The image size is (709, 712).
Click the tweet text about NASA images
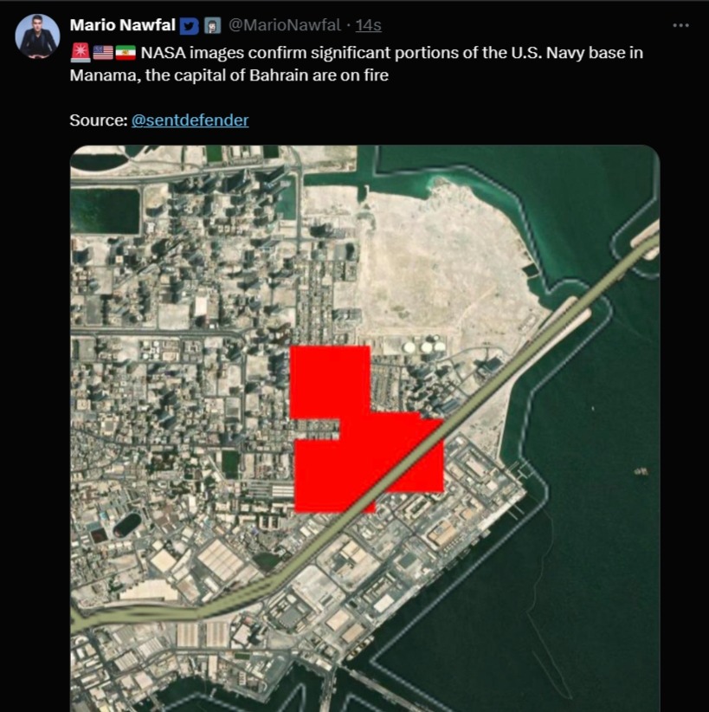point(357,63)
